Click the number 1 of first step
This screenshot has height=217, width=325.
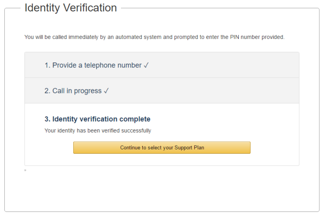pyautogui.click(x=47, y=65)
